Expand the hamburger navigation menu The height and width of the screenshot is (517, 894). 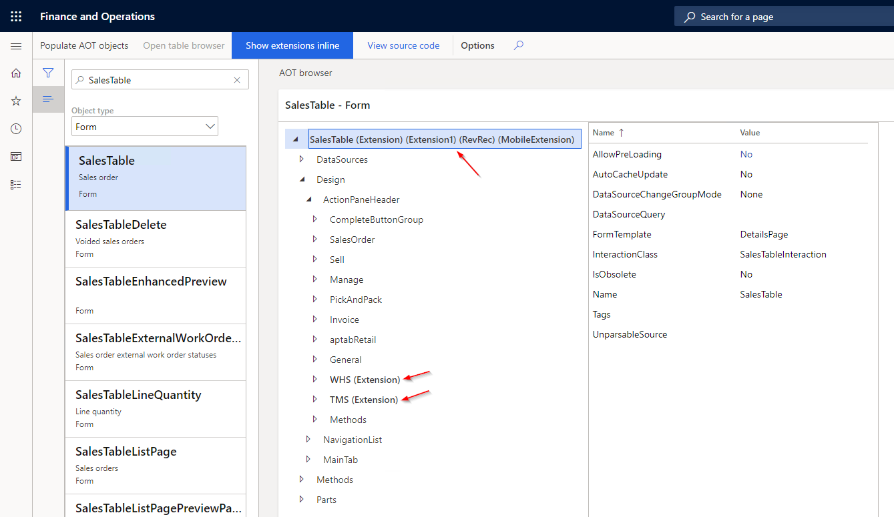(16, 46)
